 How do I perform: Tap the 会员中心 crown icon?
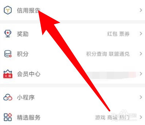click(8, 74)
